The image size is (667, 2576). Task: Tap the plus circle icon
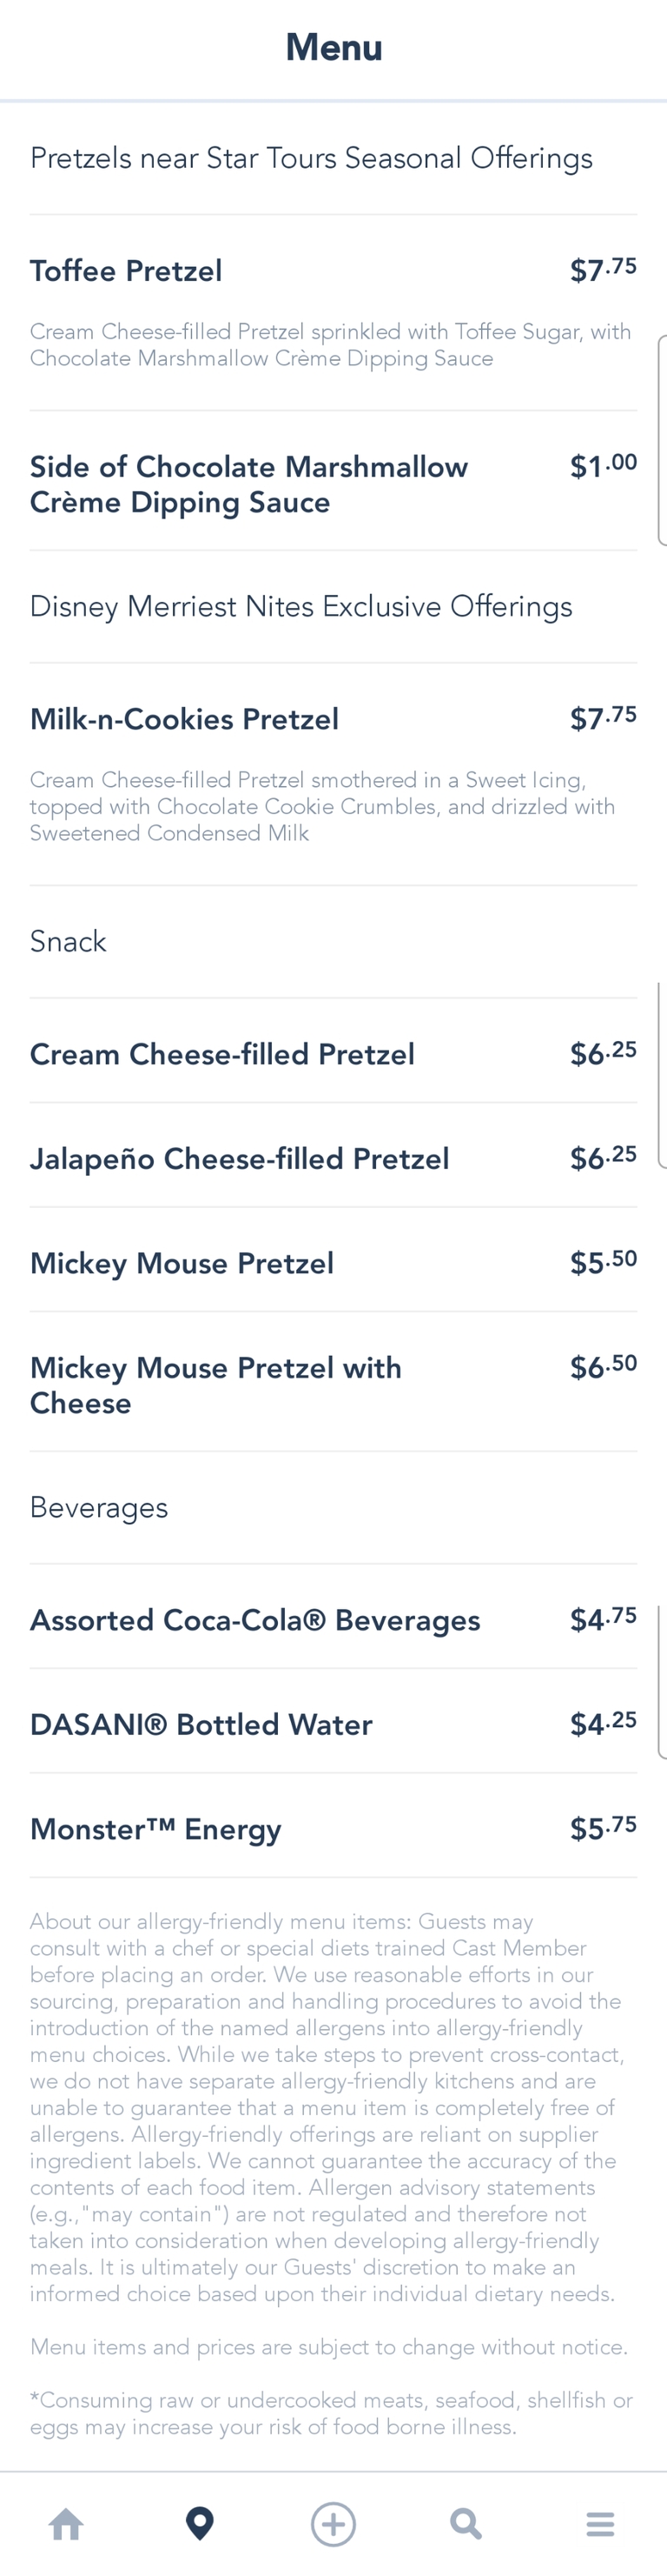333,2523
